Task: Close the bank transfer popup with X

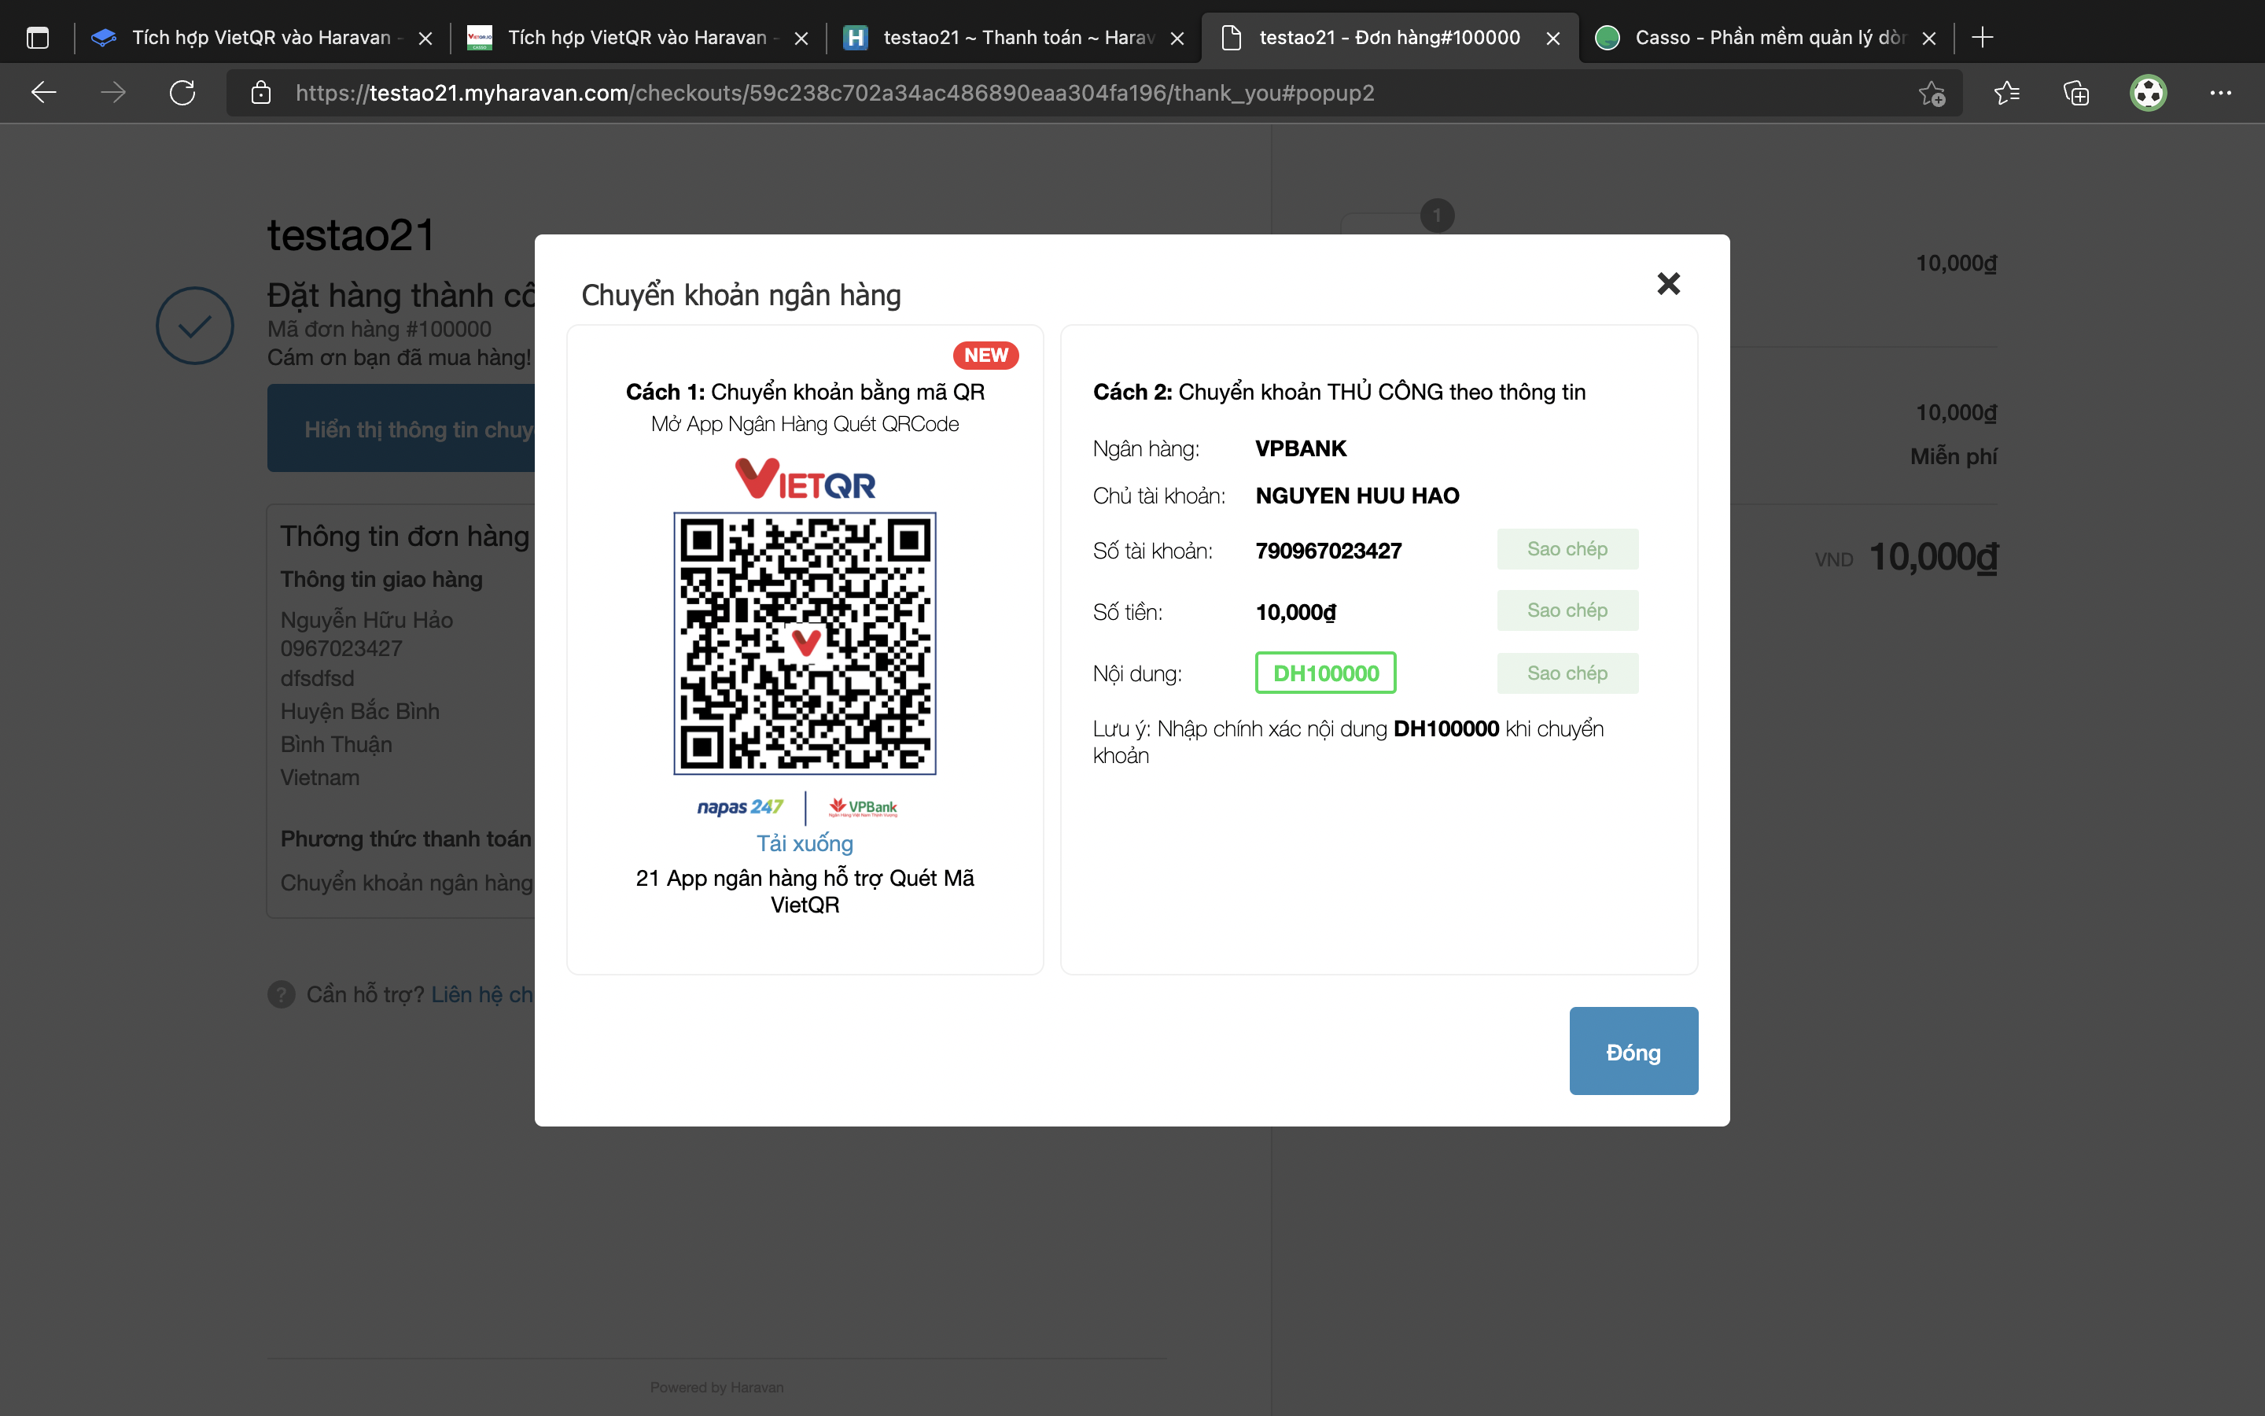Action: coord(1668,284)
